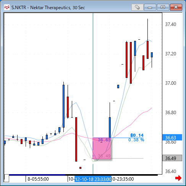Click the small white box at the bottom-left corner
Image resolution: width=186 pixels, height=186 pixels.
coord(6,178)
